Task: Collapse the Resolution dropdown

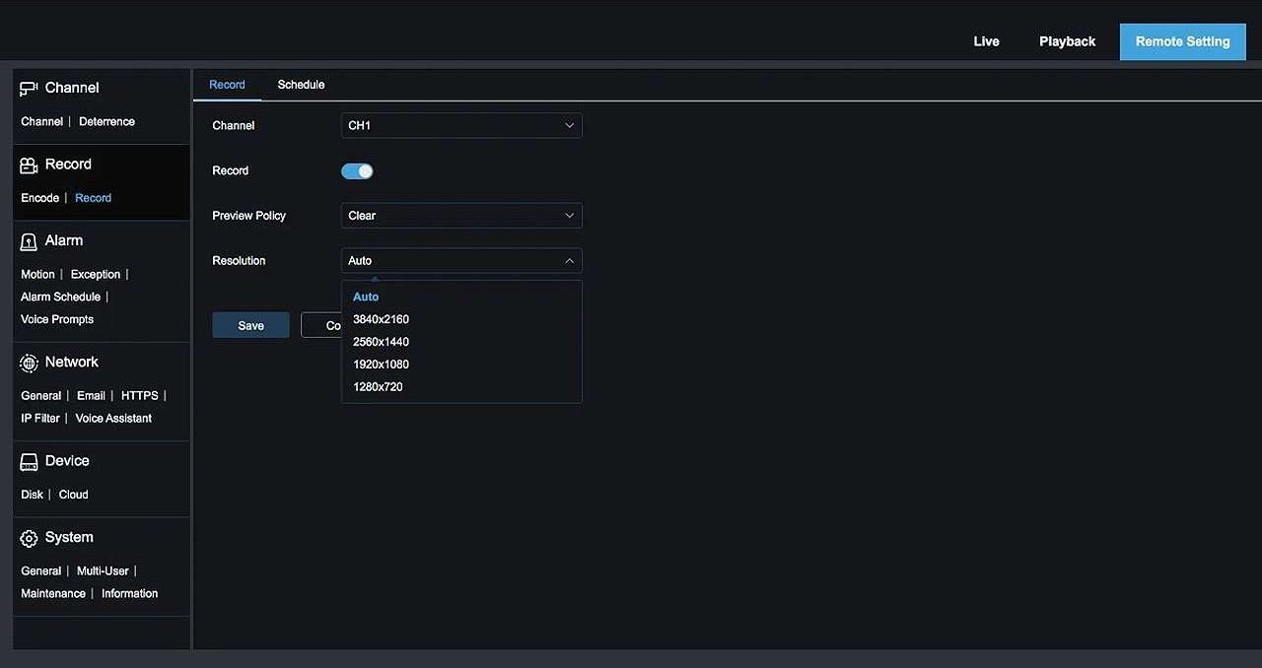Action: pos(460,261)
